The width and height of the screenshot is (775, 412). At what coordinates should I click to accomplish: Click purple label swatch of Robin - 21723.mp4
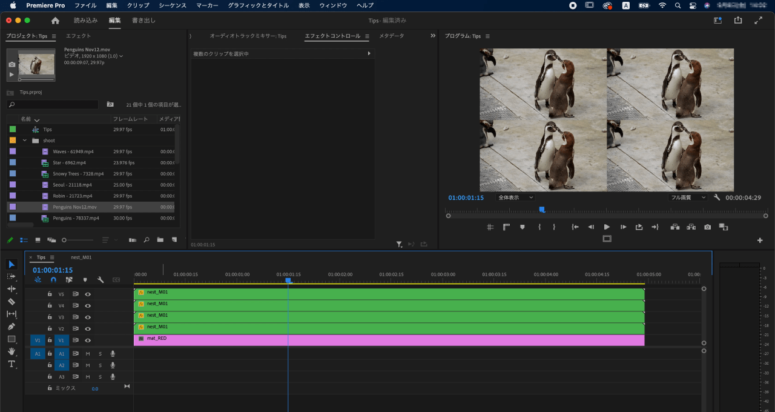point(13,196)
